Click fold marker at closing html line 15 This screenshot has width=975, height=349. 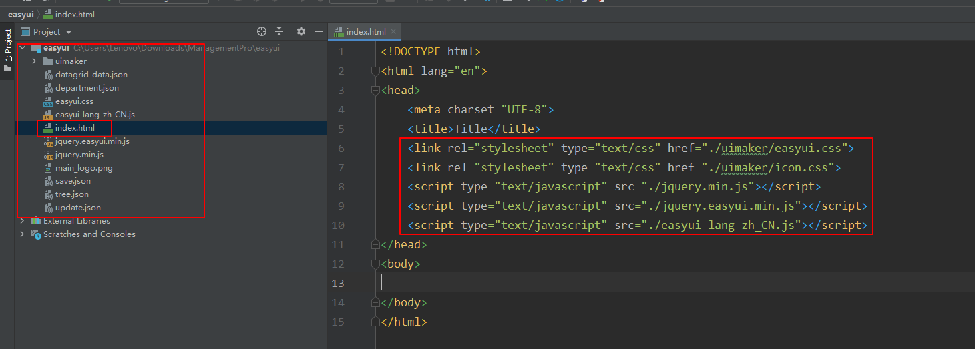(x=375, y=322)
